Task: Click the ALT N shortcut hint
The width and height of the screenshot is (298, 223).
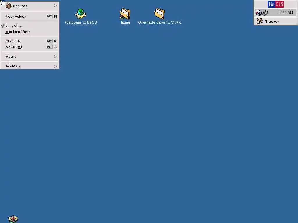Action: click(x=52, y=16)
